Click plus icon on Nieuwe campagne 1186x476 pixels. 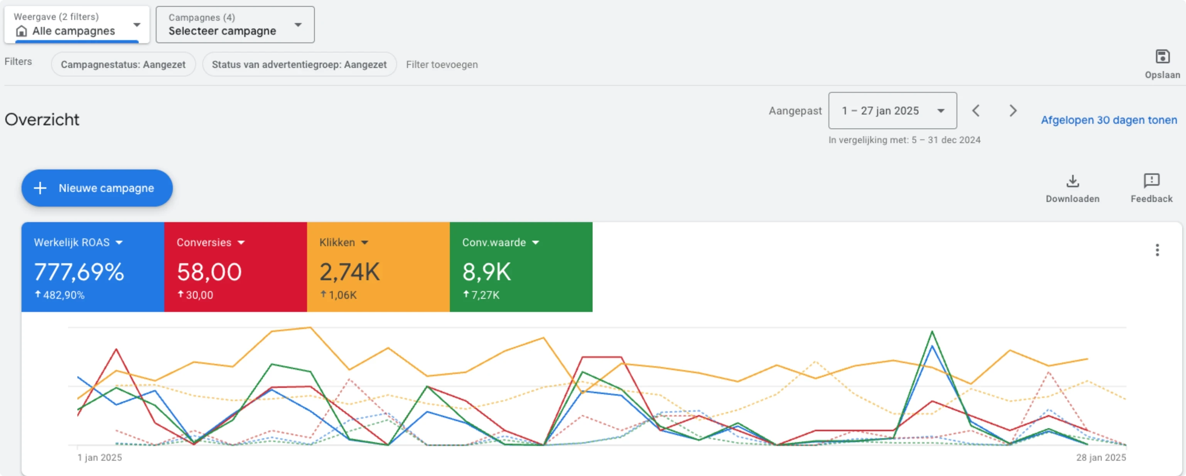pyautogui.click(x=40, y=188)
